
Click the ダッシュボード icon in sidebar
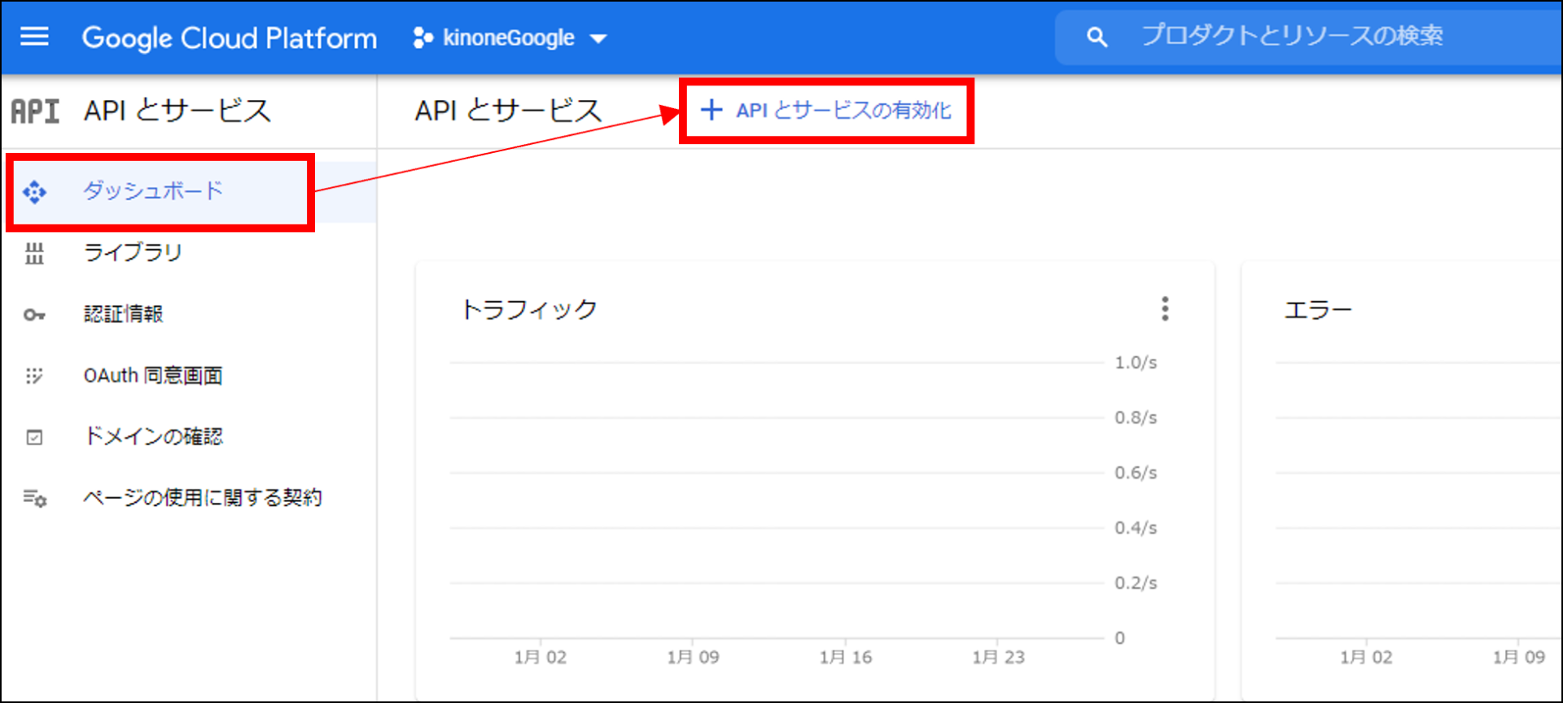coord(34,192)
